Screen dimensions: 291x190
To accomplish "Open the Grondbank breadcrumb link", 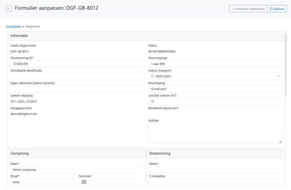I will point(13,26).
